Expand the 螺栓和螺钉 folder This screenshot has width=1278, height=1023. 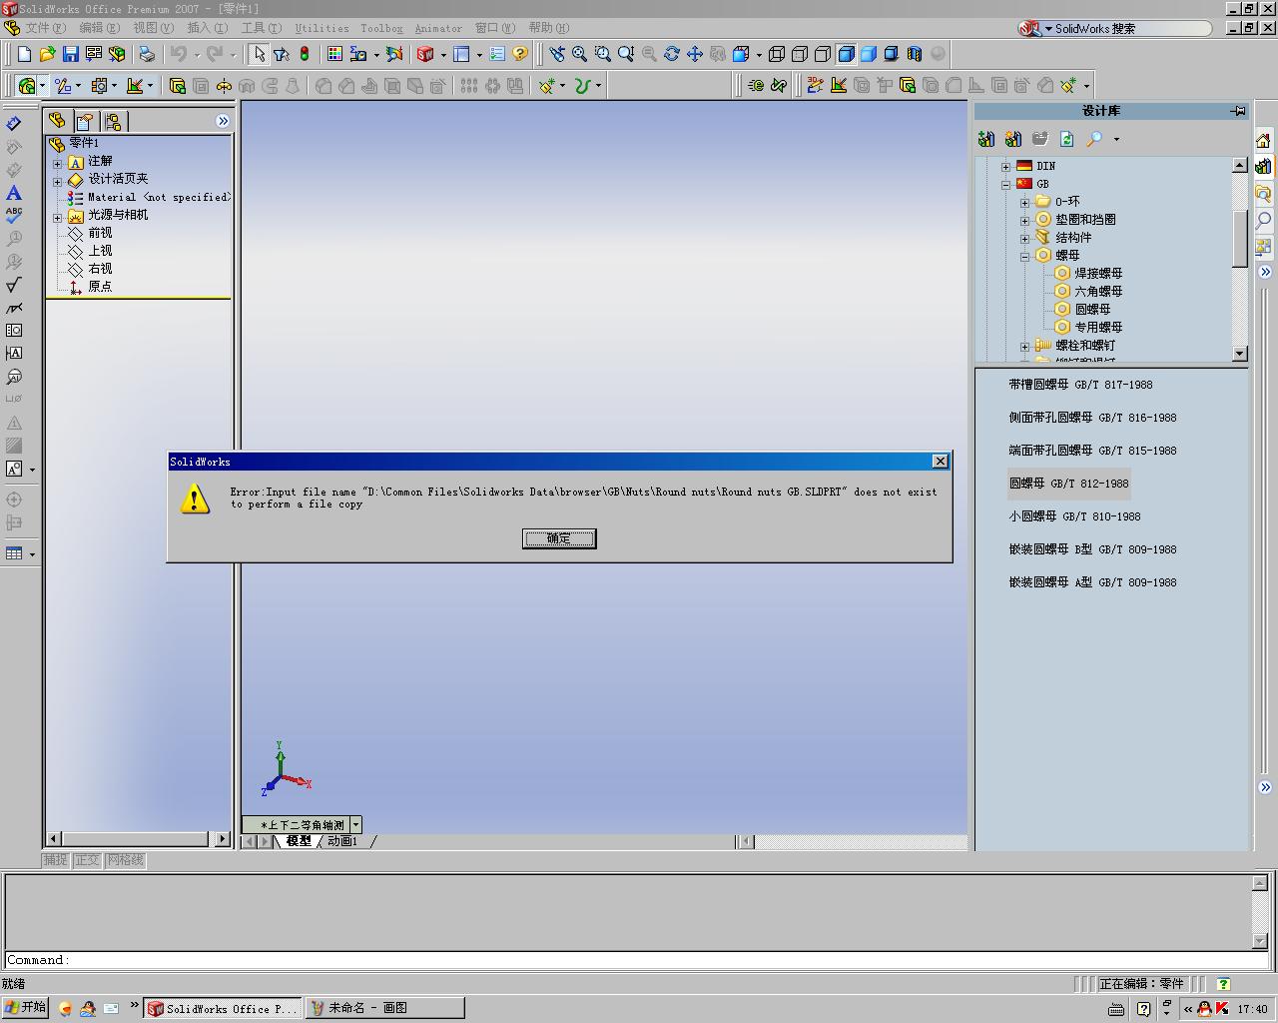tap(1024, 347)
